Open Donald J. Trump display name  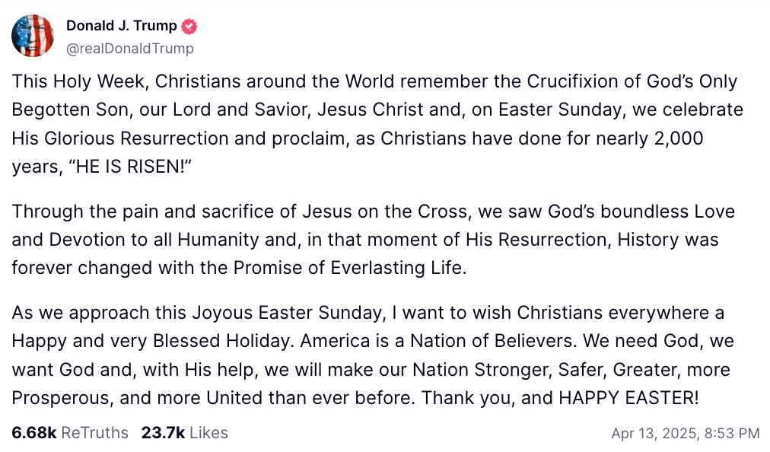121,26
